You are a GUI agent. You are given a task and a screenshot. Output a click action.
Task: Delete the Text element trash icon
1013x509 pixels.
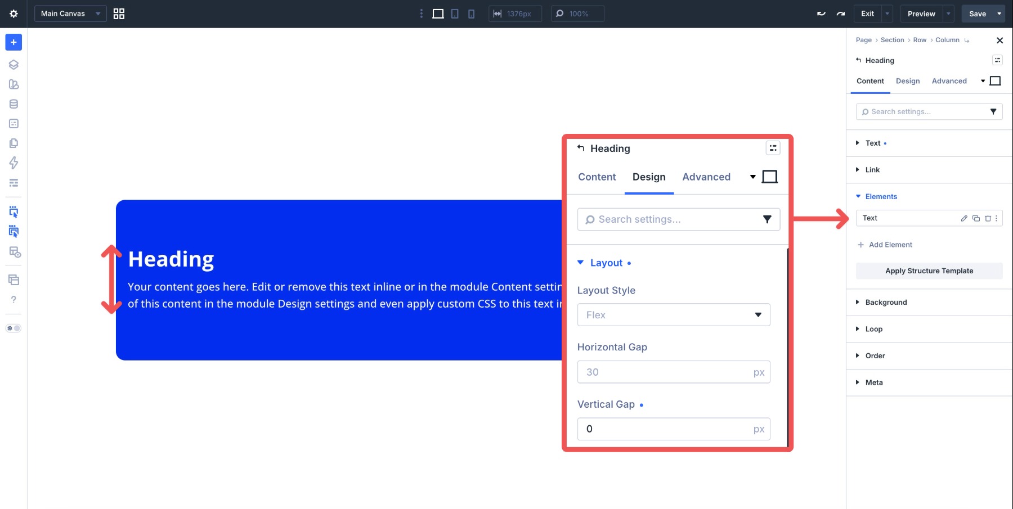[988, 218]
